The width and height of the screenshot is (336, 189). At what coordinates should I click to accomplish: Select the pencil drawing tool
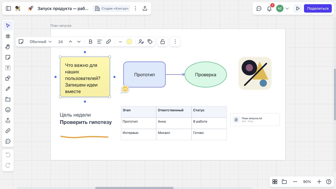click(8, 89)
